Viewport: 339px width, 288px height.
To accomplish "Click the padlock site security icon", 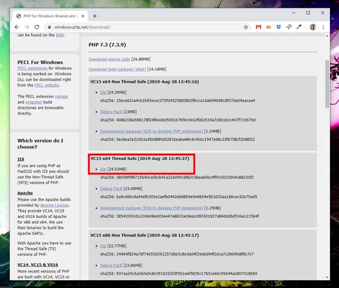I will [x=50, y=27].
